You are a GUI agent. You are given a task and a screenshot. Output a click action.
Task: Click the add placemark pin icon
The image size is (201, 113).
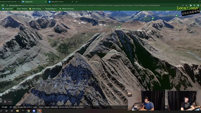pyautogui.click(x=5, y=102)
